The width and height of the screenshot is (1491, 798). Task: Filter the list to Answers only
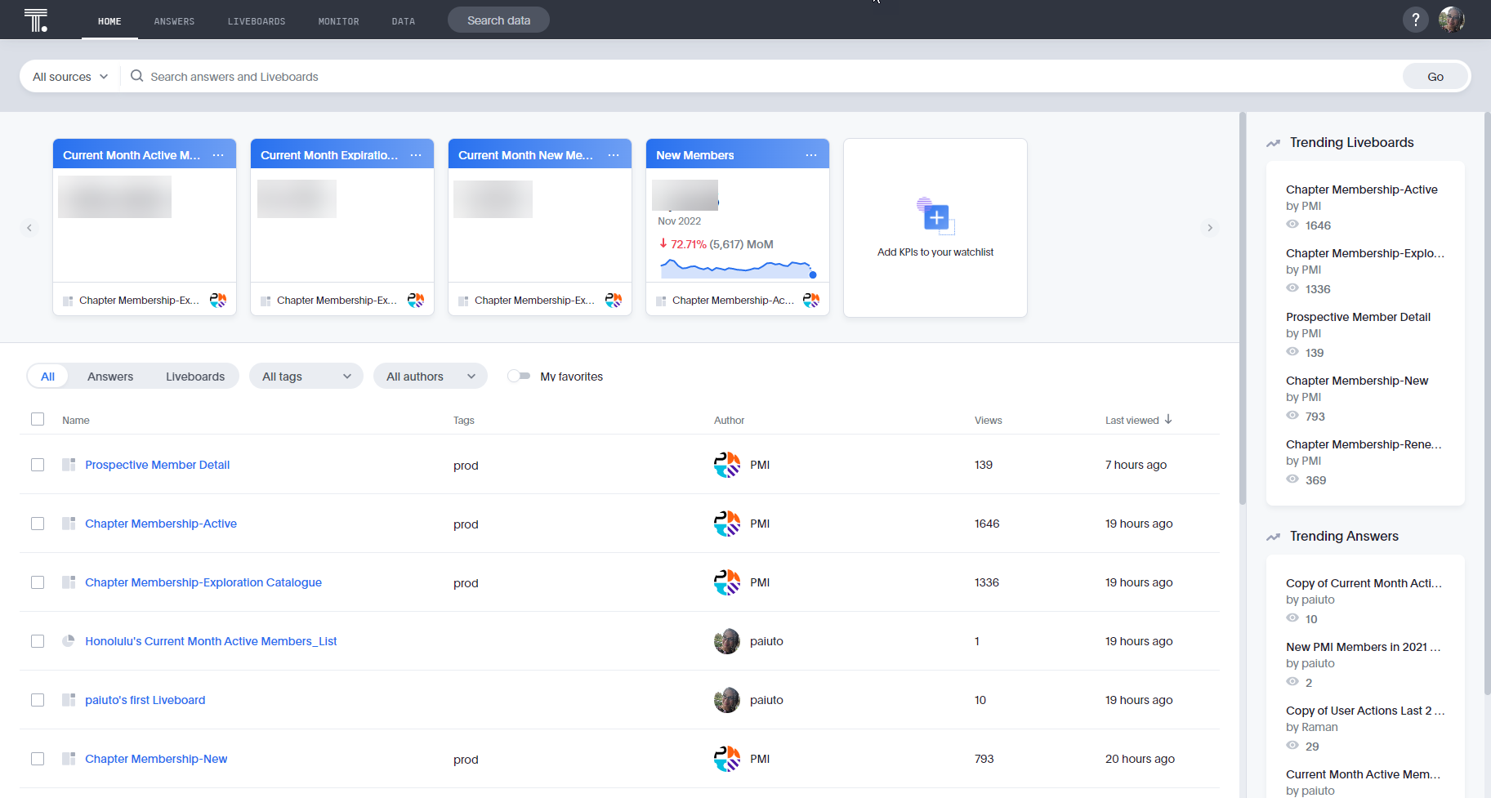click(110, 377)
